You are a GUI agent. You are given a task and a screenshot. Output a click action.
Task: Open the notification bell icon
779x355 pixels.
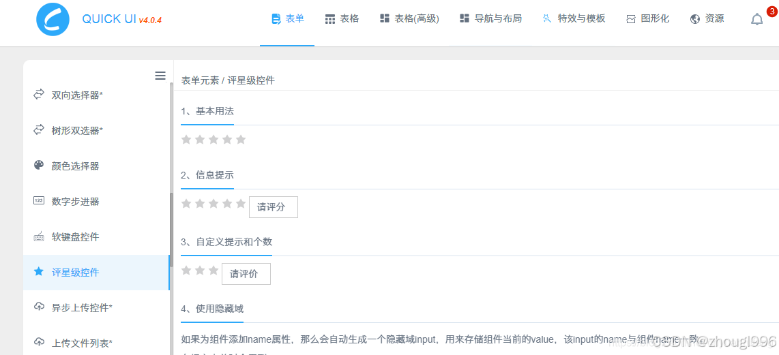(756, 19)
